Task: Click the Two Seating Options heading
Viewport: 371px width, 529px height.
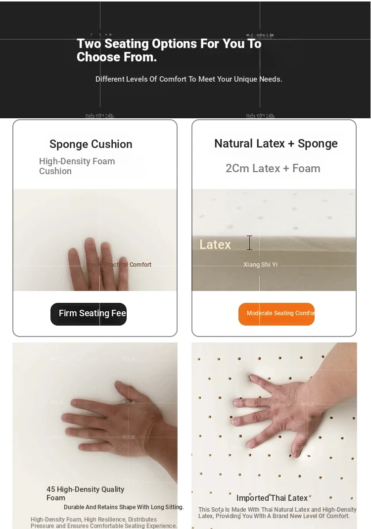Action: 169,50
